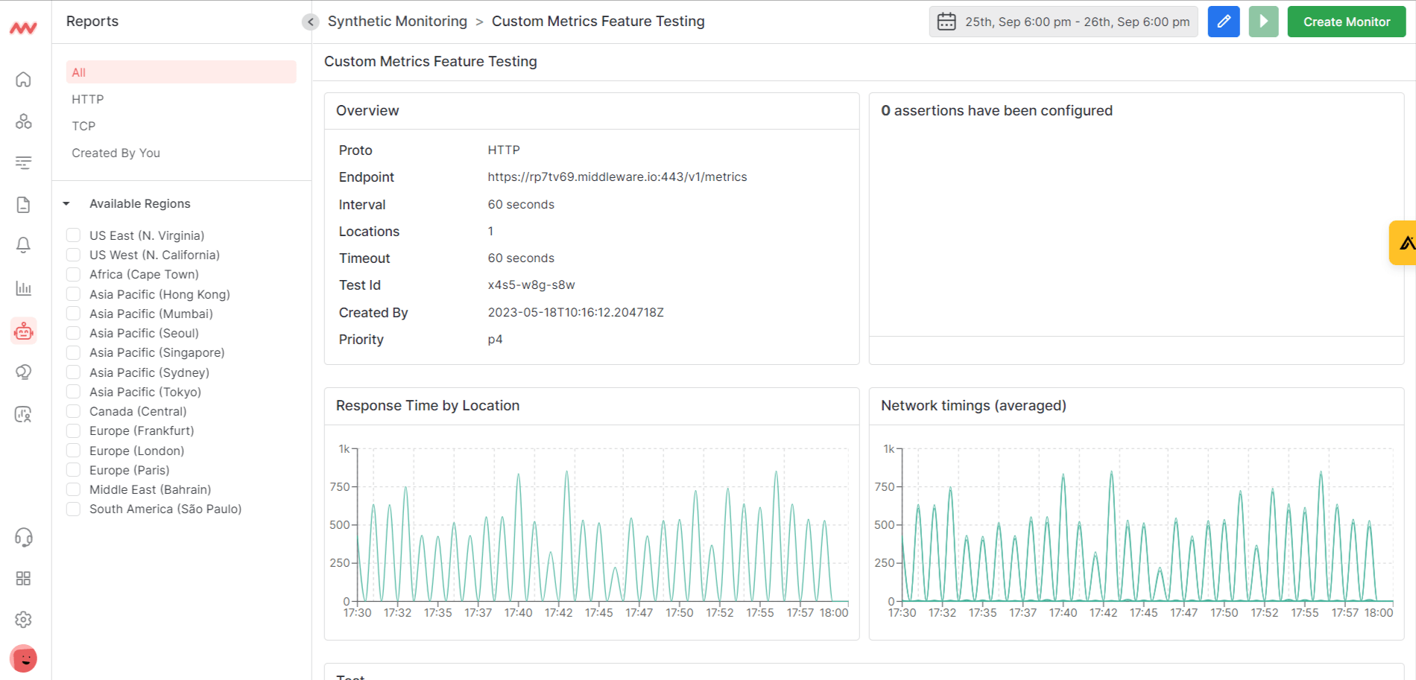Select the Created By You filter
Screen dimensions: 1416x680
click(116, 153)
